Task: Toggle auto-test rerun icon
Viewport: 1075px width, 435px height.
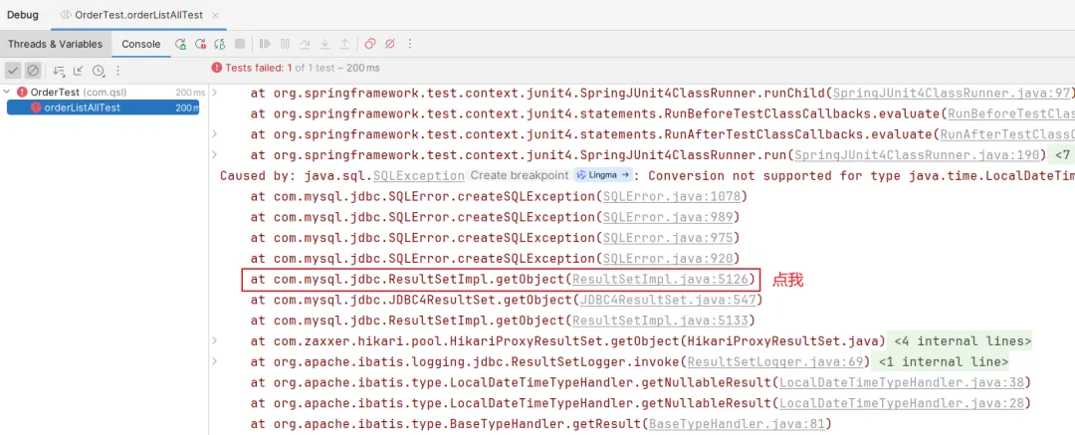Action: [x=219, y=44]
